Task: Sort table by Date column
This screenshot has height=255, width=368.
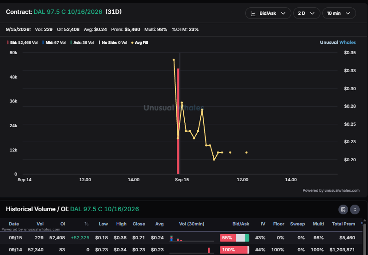Action: [x=14, y=224]
